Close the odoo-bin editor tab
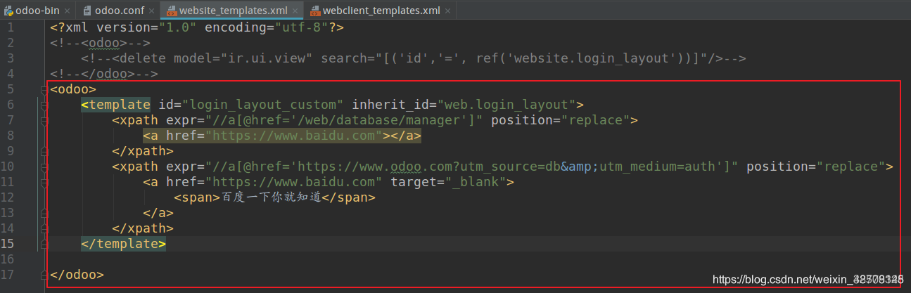 (66, 11)
